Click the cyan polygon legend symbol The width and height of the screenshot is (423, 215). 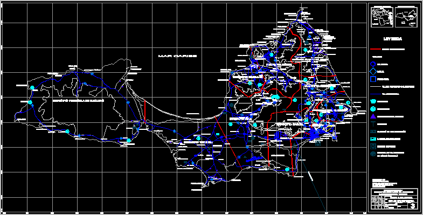[x=373, y=101]
